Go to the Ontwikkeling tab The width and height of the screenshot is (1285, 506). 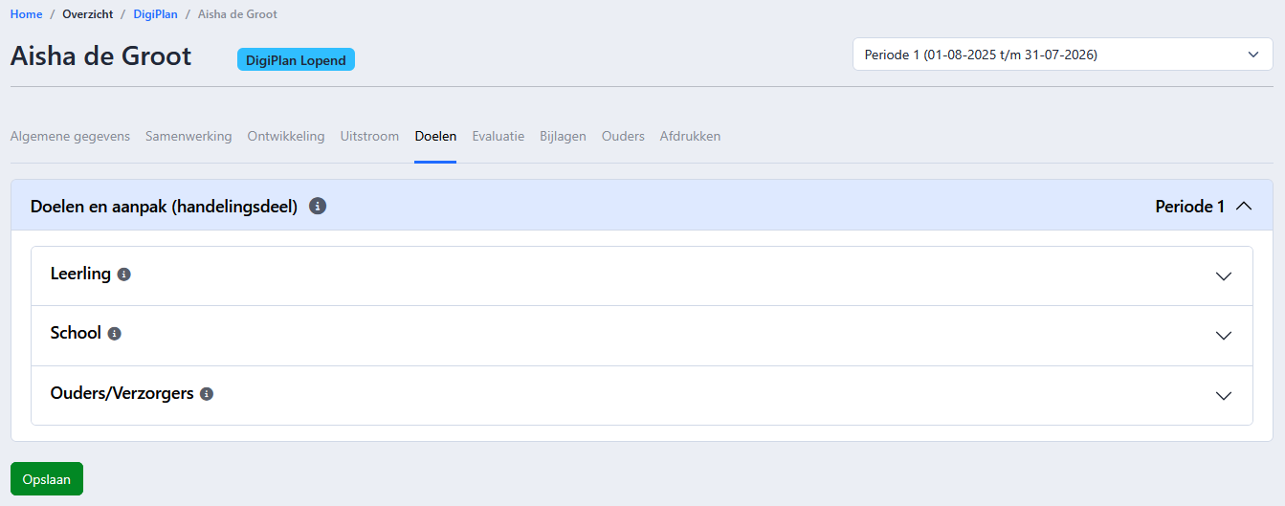pyautogui.click(x=286, y=137)
